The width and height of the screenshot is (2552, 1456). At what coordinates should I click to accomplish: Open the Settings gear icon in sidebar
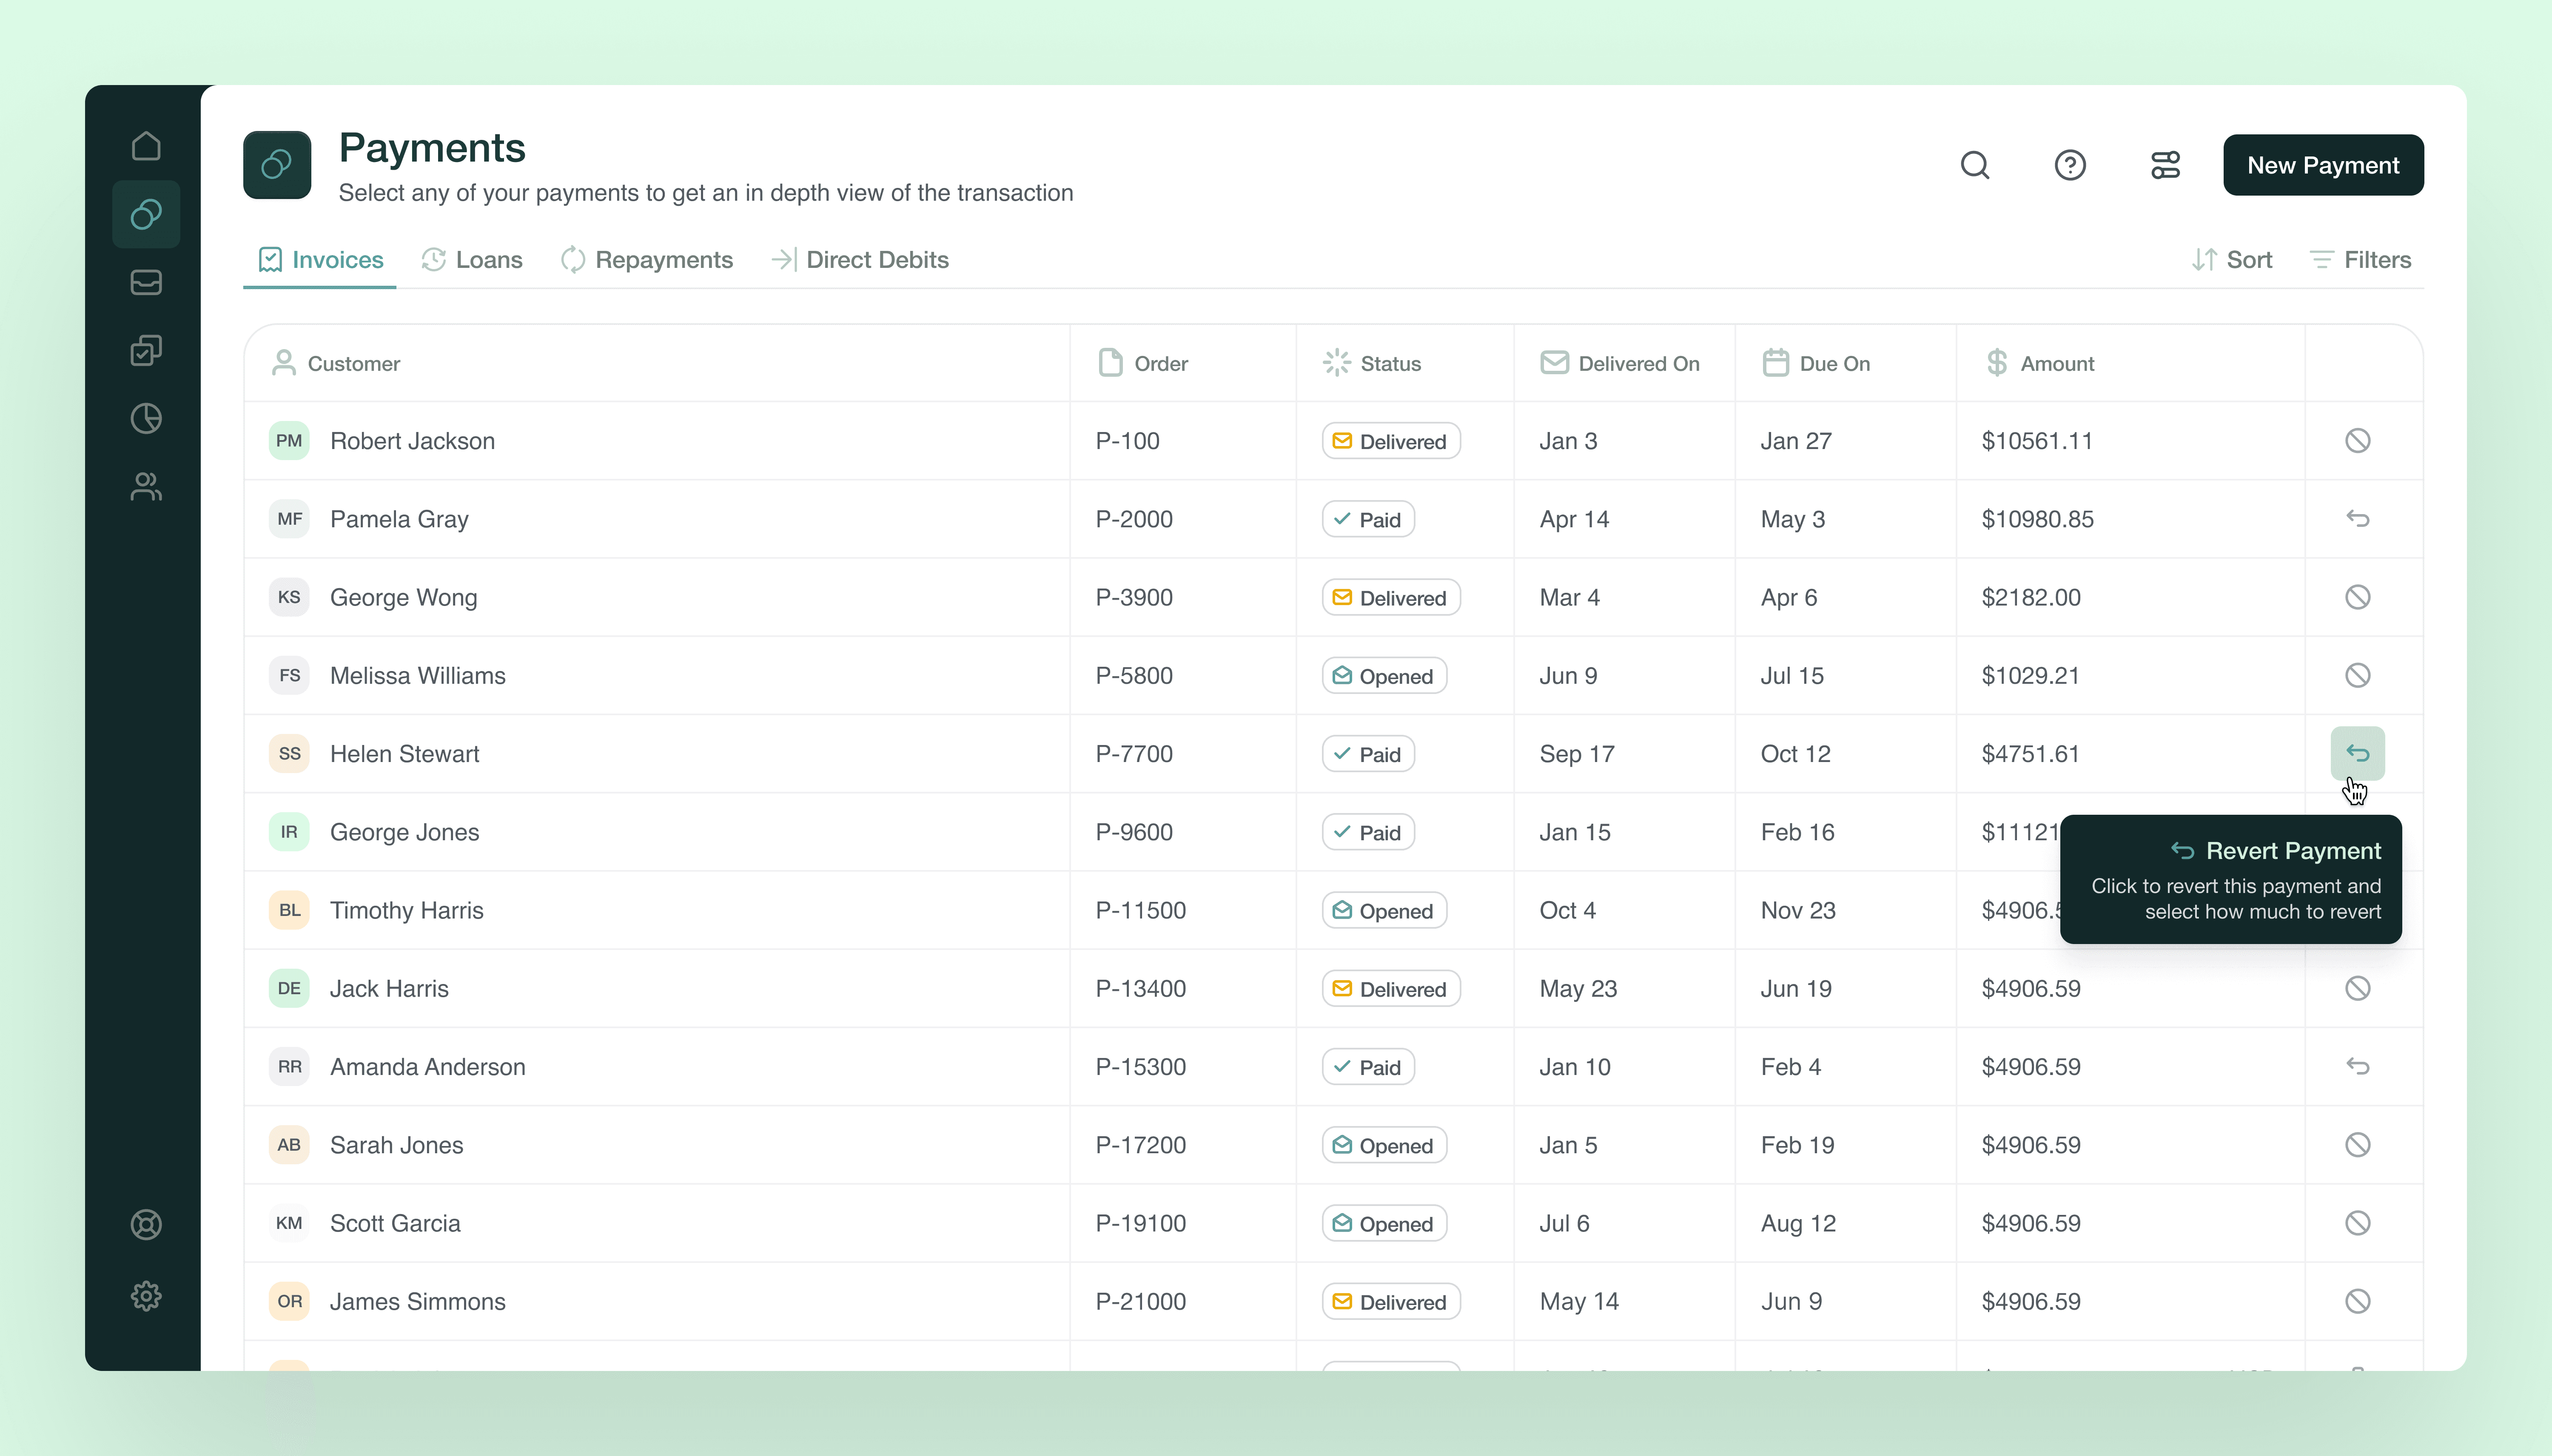coord(146,1296)
